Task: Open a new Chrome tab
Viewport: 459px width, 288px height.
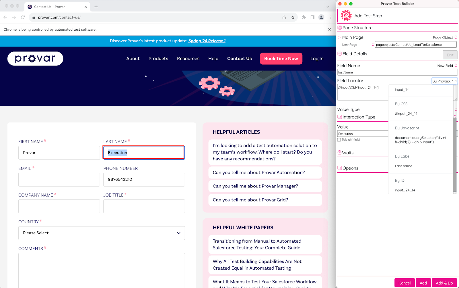Action: point(96,7)
